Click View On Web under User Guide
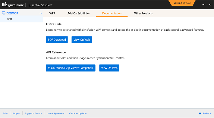Screen dimensions: 214x118 tap(82, 40)
